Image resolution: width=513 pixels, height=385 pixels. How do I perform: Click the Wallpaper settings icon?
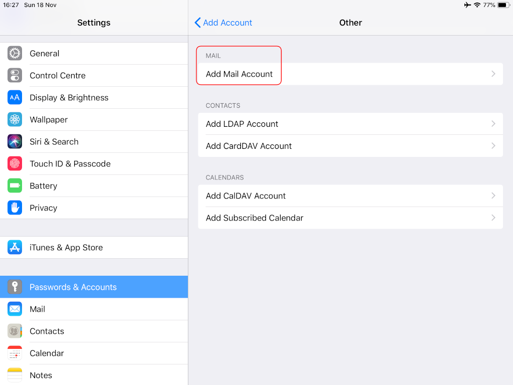coord(15,119)
